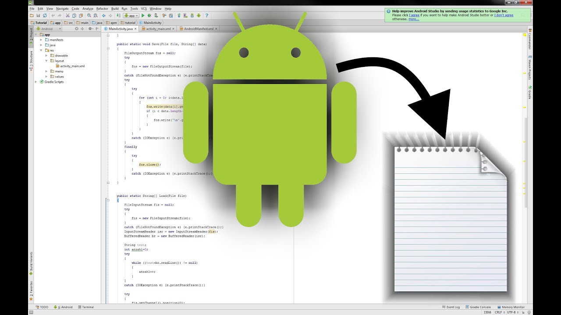
Task: Expand the menu folder
Action: [46, 71]
